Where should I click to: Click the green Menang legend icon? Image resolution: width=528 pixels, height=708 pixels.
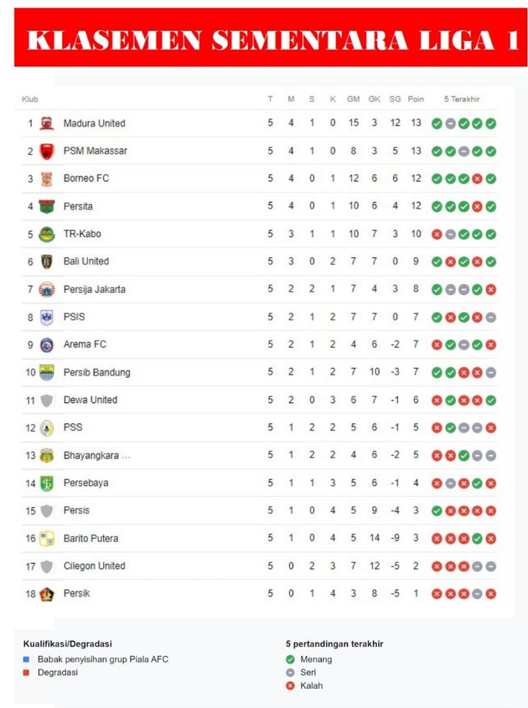290,660
